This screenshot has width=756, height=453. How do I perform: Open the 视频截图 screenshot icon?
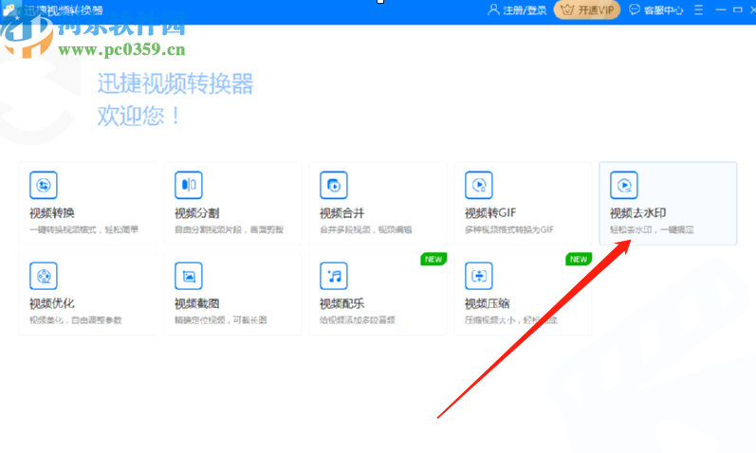click(x=189, y=276)
